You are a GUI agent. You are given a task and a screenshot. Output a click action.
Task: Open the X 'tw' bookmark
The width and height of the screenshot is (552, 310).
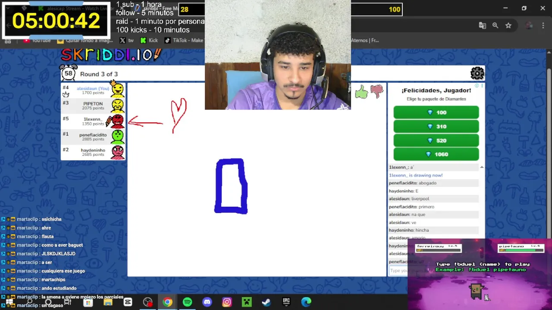(126, 40)
